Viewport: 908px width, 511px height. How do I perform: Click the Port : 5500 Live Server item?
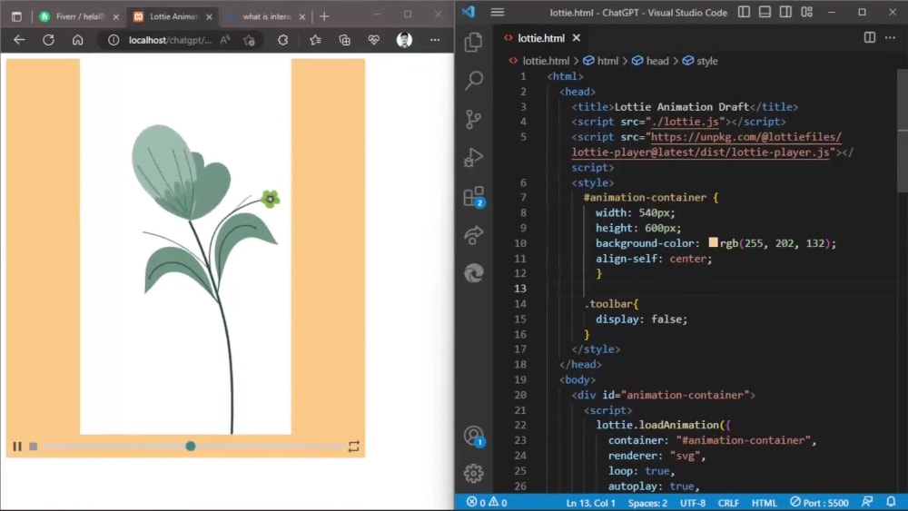[x=819, y=503]
